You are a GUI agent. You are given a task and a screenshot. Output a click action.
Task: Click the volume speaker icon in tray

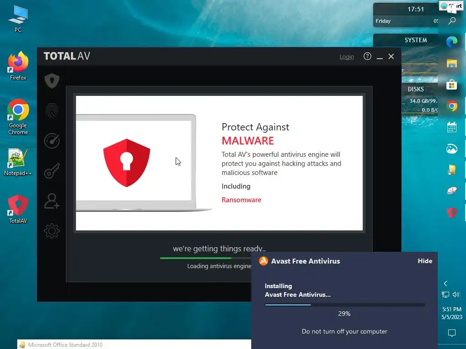click(x=456, y=294)
